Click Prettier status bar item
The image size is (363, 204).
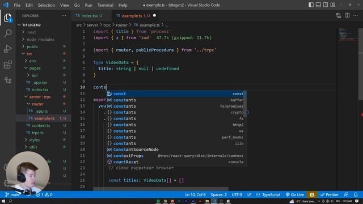[x=329, y=194]
